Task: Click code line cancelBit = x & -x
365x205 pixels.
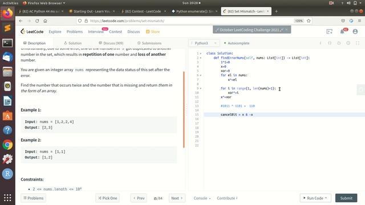Action: pos(237,114)
